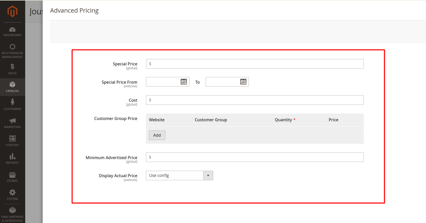
Task: Click the Website column header
Action: (157, 120)
